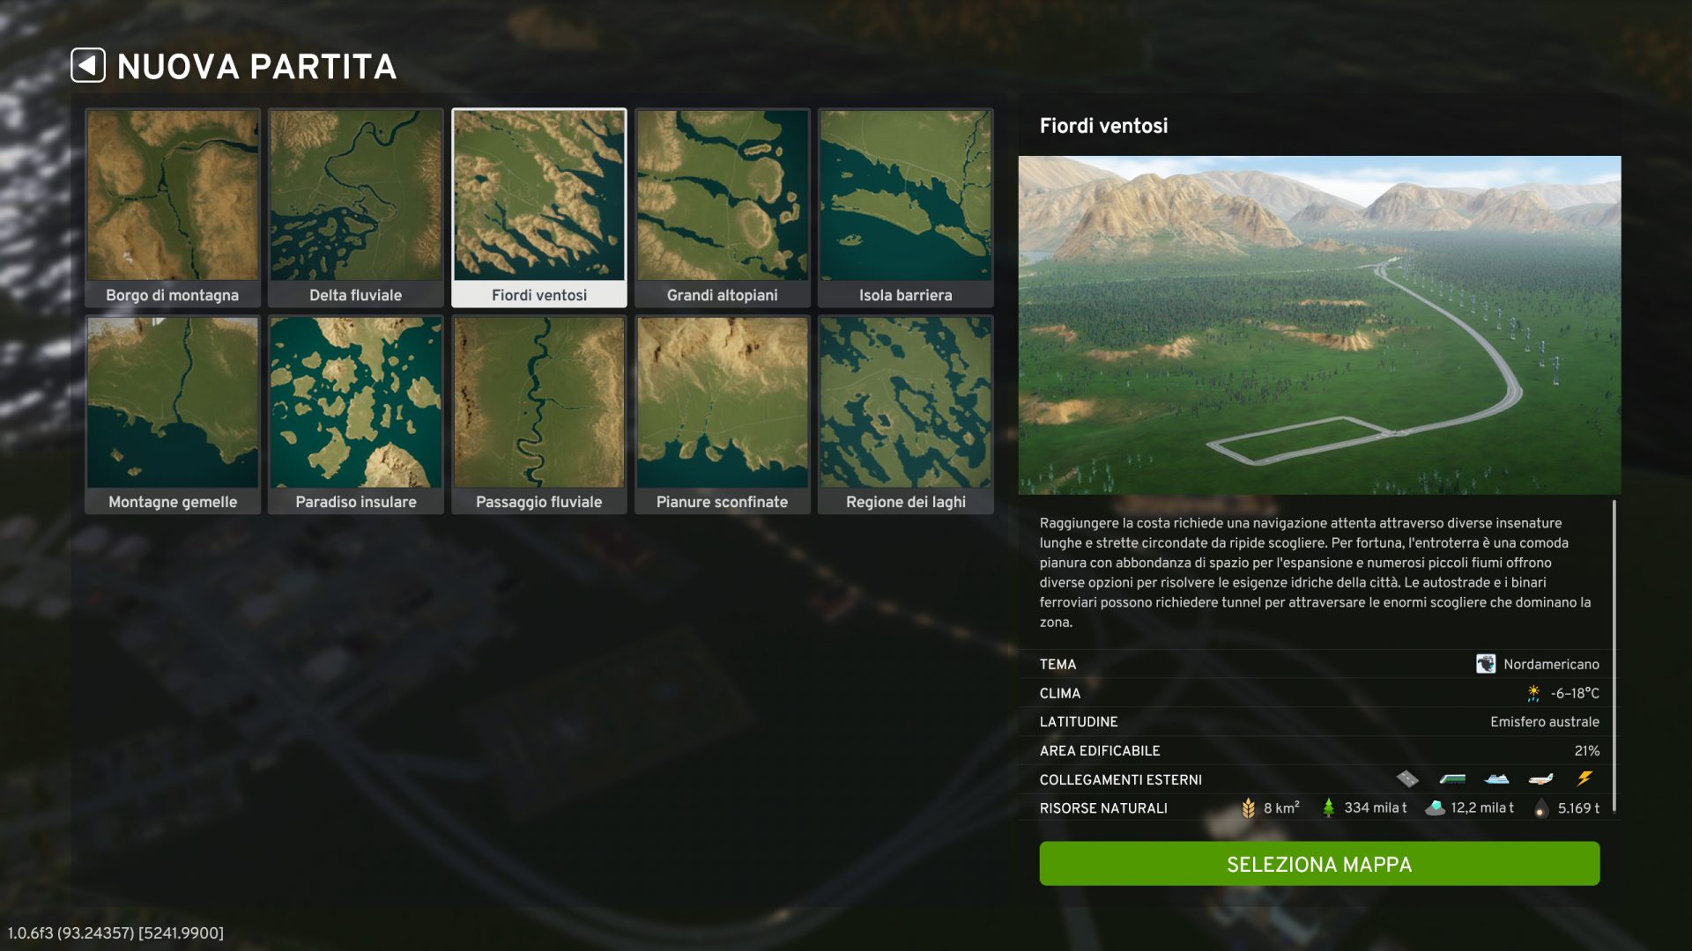1692x951 pixels.
Task: Click the road connection icon
Action: 1407,779
